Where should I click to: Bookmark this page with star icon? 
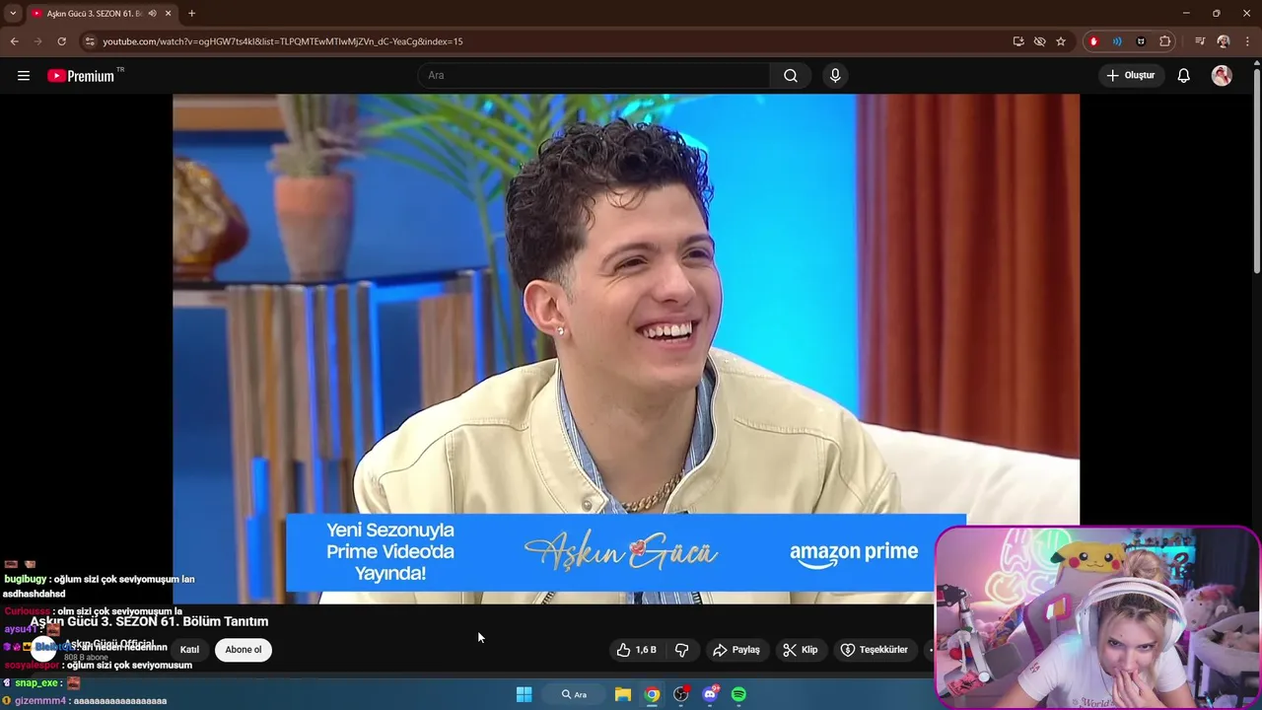[1061, 41]
